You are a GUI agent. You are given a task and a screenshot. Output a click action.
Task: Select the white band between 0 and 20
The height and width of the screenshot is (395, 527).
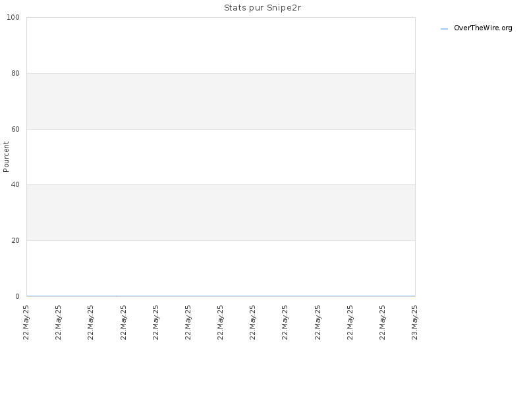221,268
